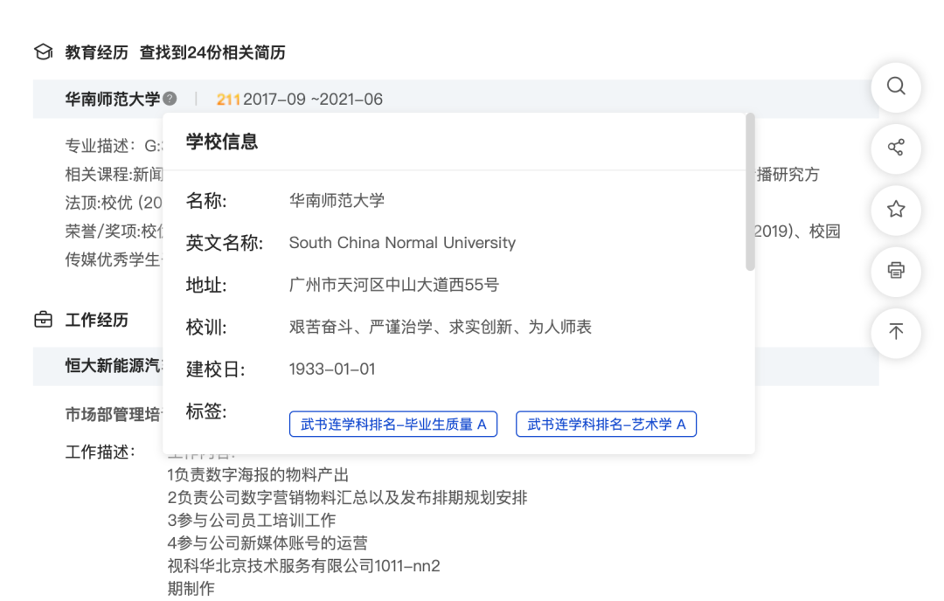Click tag 武书连学科排名-艺术学 A
944x601 pixels.
[607, 425]
